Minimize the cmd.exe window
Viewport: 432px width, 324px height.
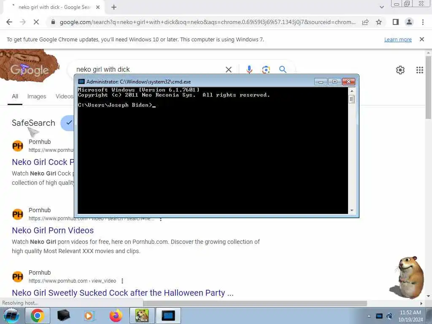[321, 81]
